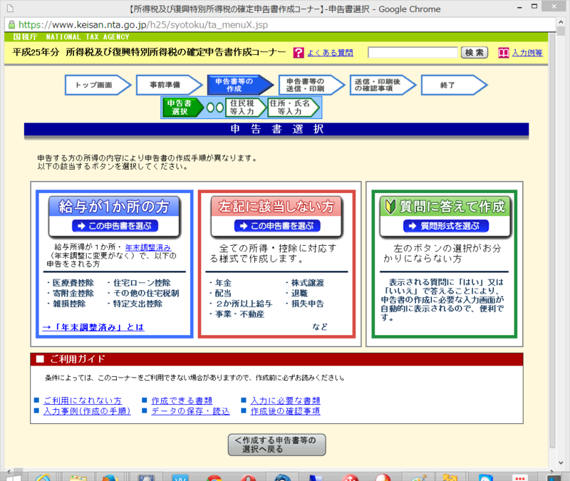
Task: Select the 終了 step arrow
Action: (x=454, y=85)
